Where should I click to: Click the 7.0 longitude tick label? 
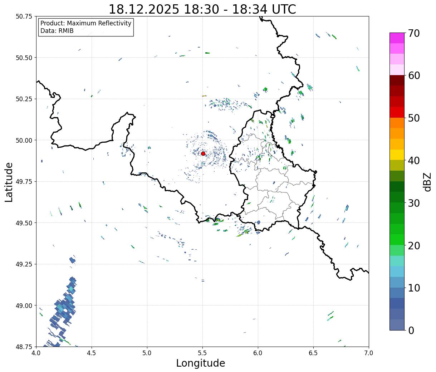point(369,353)
